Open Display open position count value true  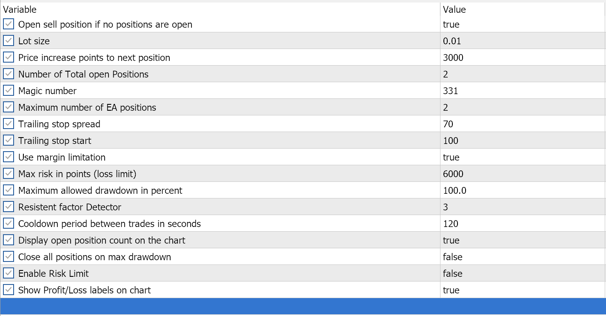[x=451, y=240]
